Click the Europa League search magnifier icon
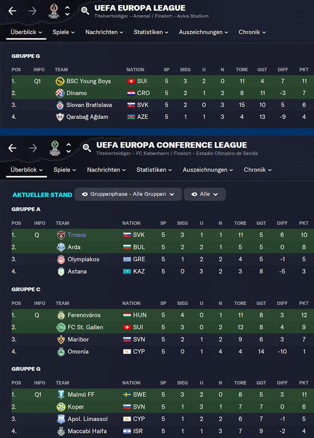The width and height of the screenshot is (314, 438). point(85,11)
